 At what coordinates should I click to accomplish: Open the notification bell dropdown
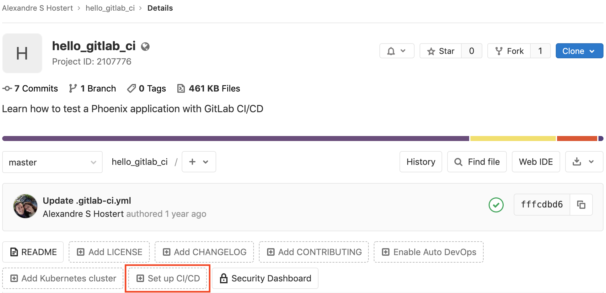pos(397,51)
